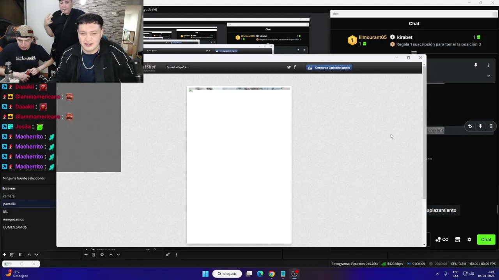Click Regala 1 suscripción leaderboard text

click(439, 44)
